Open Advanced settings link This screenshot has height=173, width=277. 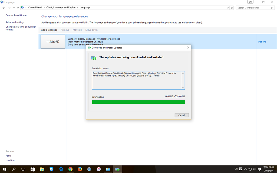pyautogui.click(x=15, y=22)
